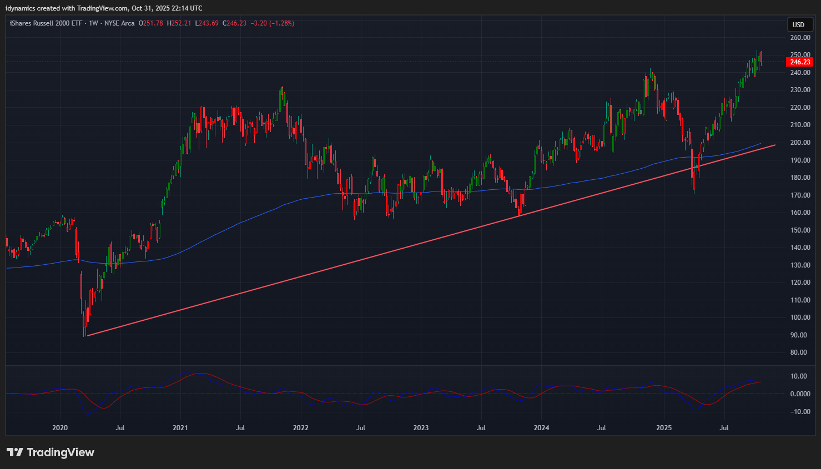Click the −10.00 oscillator axis label
The height and width of the screenshot is (469, 821).
[x=799, y=412]
